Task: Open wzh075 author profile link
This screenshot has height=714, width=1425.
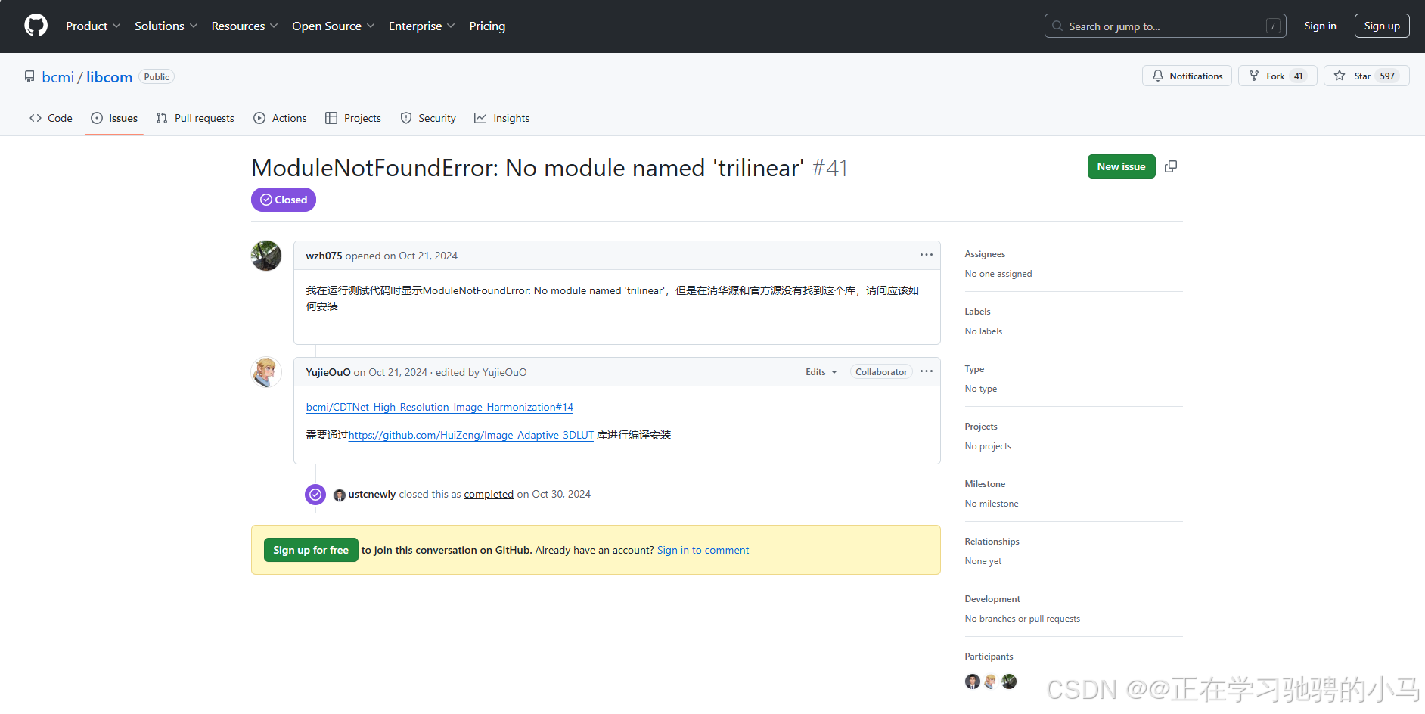Action: click(324, 256)
